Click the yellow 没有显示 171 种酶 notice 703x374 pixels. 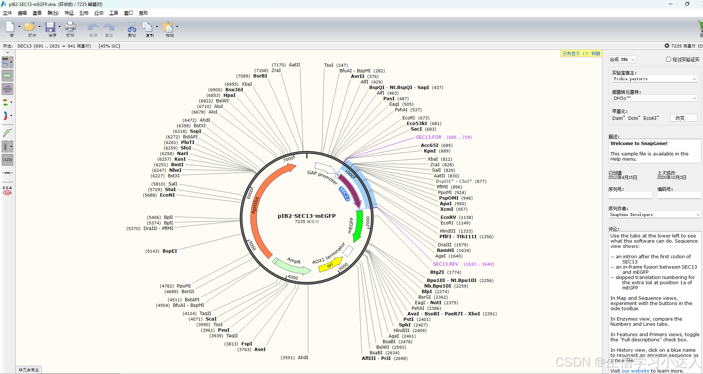pyautogui.click(x=581, y=53)
